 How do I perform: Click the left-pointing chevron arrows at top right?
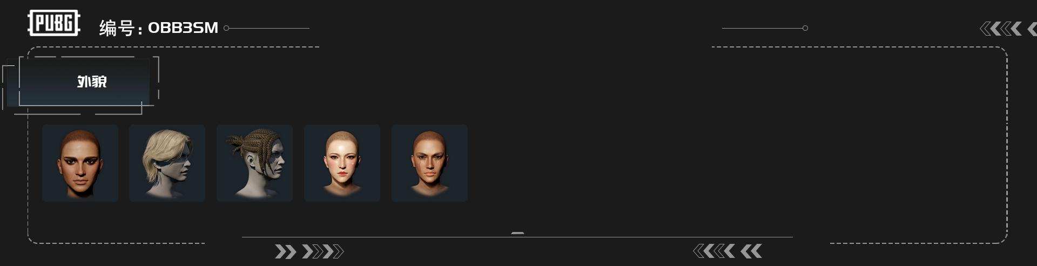point(1001,29)
